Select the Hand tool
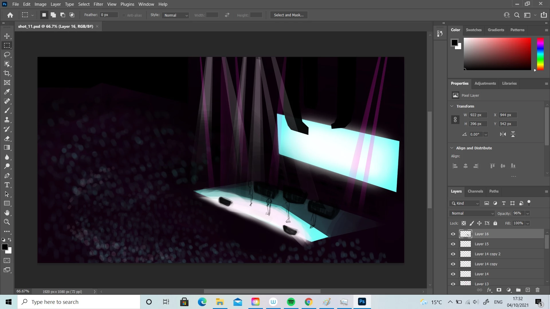The height and width of the screenshot is (309, 550). (x=7, y=213)
